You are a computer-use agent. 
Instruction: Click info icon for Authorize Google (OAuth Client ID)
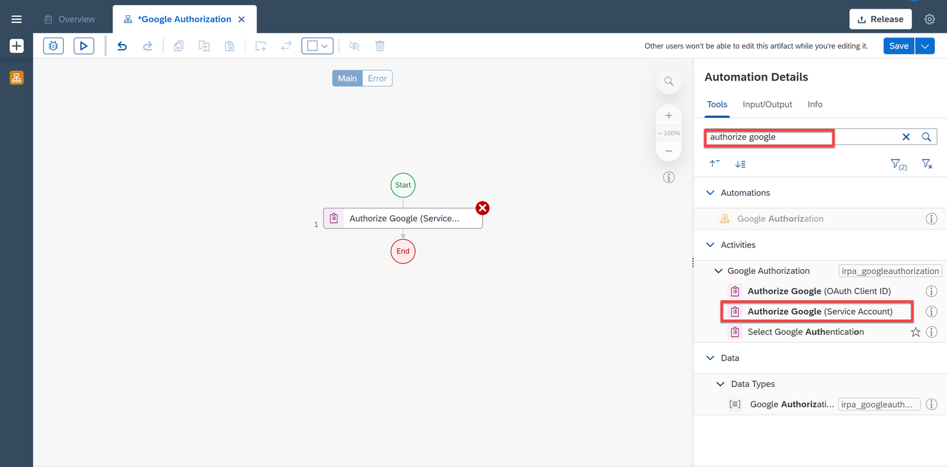pyautogui.click(x=931, y=291)
